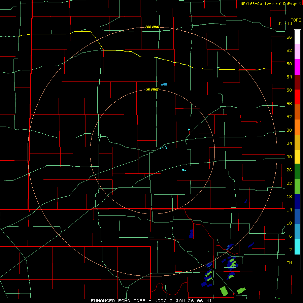
Task: Click the '06:41' timestamp in the caption
Action: pos(204,301)
